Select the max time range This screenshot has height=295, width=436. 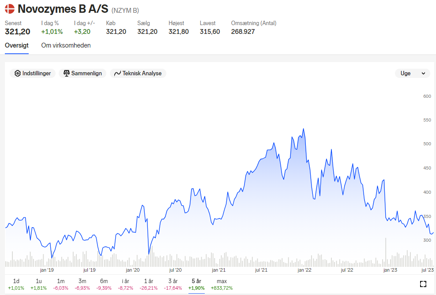pos(222,284)
